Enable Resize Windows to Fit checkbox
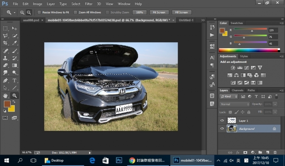 tap(39, 12)
